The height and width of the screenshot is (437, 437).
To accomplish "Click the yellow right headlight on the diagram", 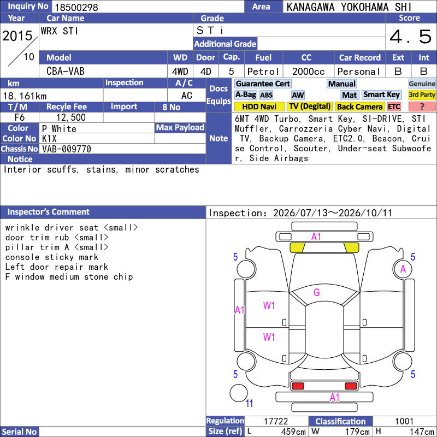I will click(351, 247).
